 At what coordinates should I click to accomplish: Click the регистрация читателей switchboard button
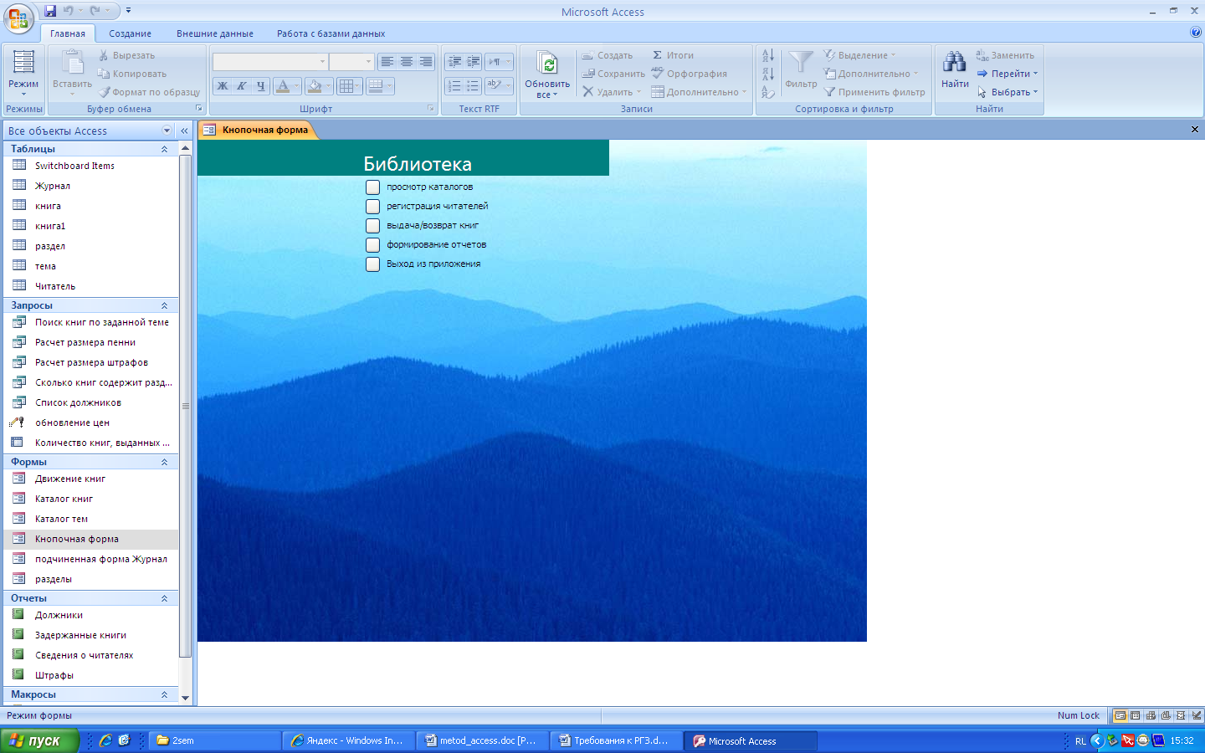pyautogui.click(x=372, y=207)
